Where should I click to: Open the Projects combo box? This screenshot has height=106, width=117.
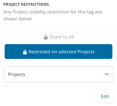click(58, 74)
